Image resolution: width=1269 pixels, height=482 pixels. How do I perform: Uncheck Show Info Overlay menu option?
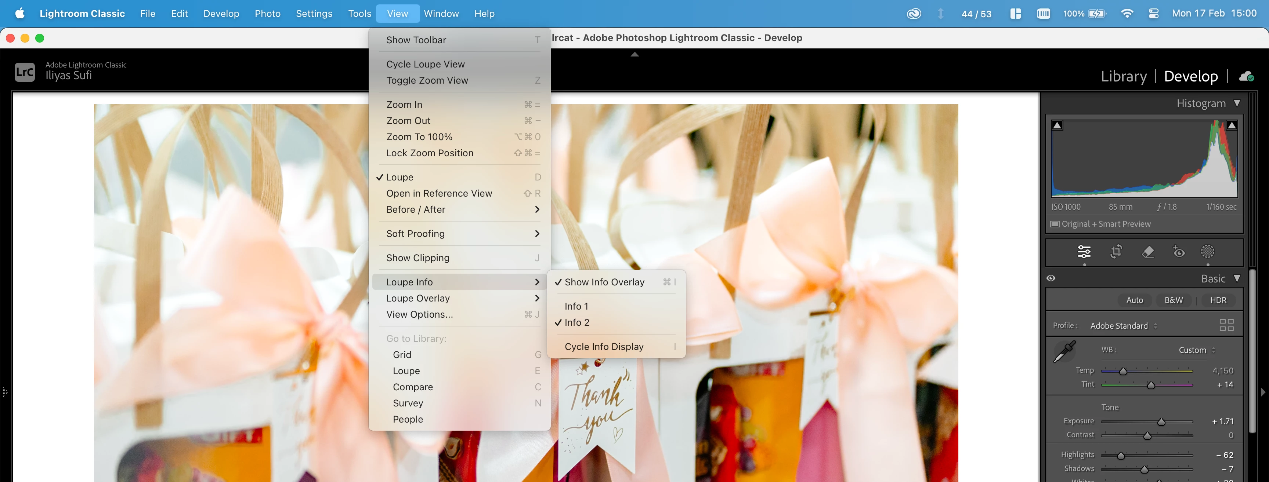[604, 282]
